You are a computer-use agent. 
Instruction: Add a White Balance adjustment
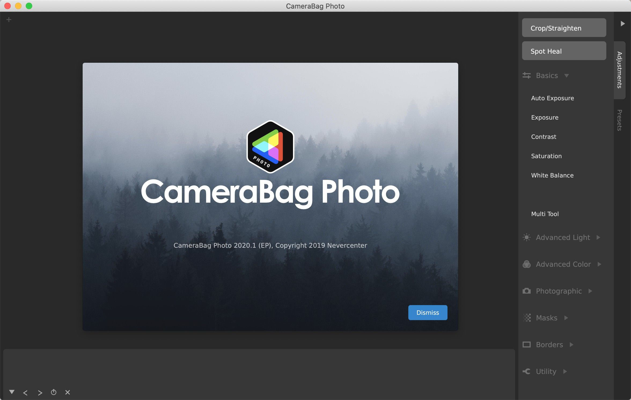point(552,175)
